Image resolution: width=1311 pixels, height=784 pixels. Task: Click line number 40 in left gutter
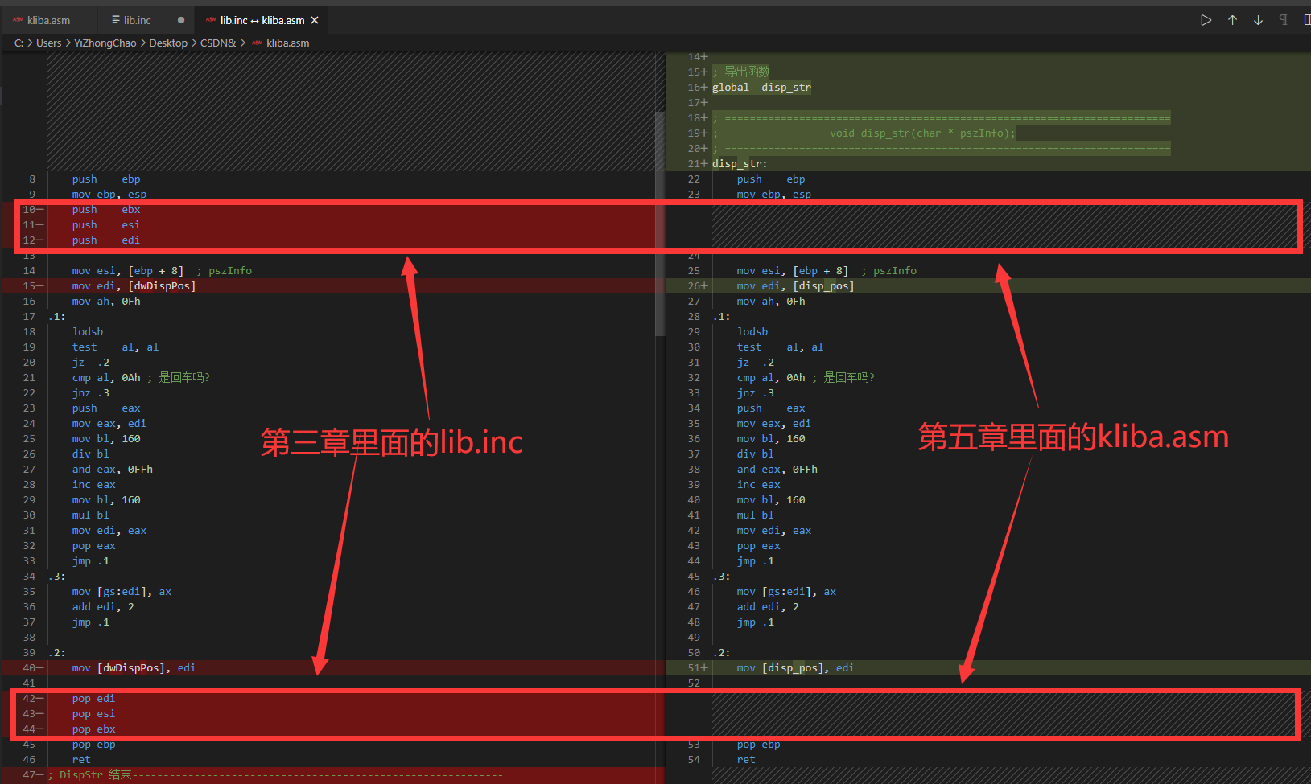pyautogui.click(x=29, y=668)
